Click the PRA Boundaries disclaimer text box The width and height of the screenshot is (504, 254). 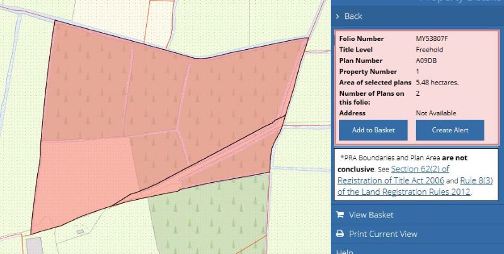(416, 174)
